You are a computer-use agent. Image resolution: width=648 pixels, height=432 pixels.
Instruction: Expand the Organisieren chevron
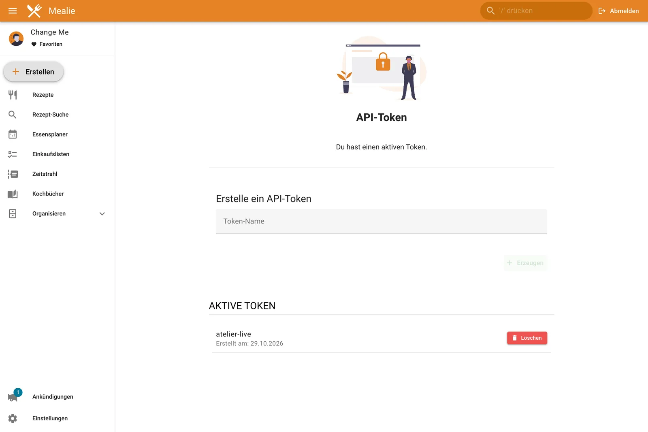point(102,214)
